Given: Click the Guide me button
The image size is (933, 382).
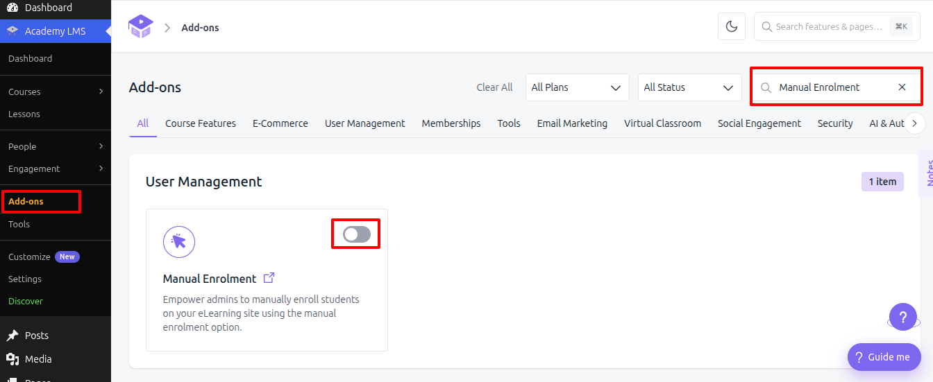Looking at the screenshot, I should 884,357.
